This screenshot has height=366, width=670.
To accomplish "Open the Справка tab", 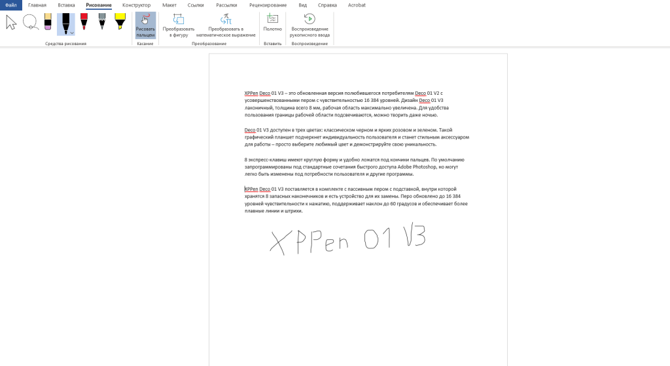I will coord(327,5).
